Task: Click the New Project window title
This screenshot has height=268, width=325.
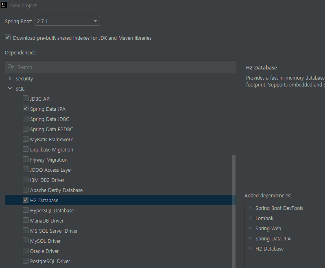Action: tap(24, 5)
